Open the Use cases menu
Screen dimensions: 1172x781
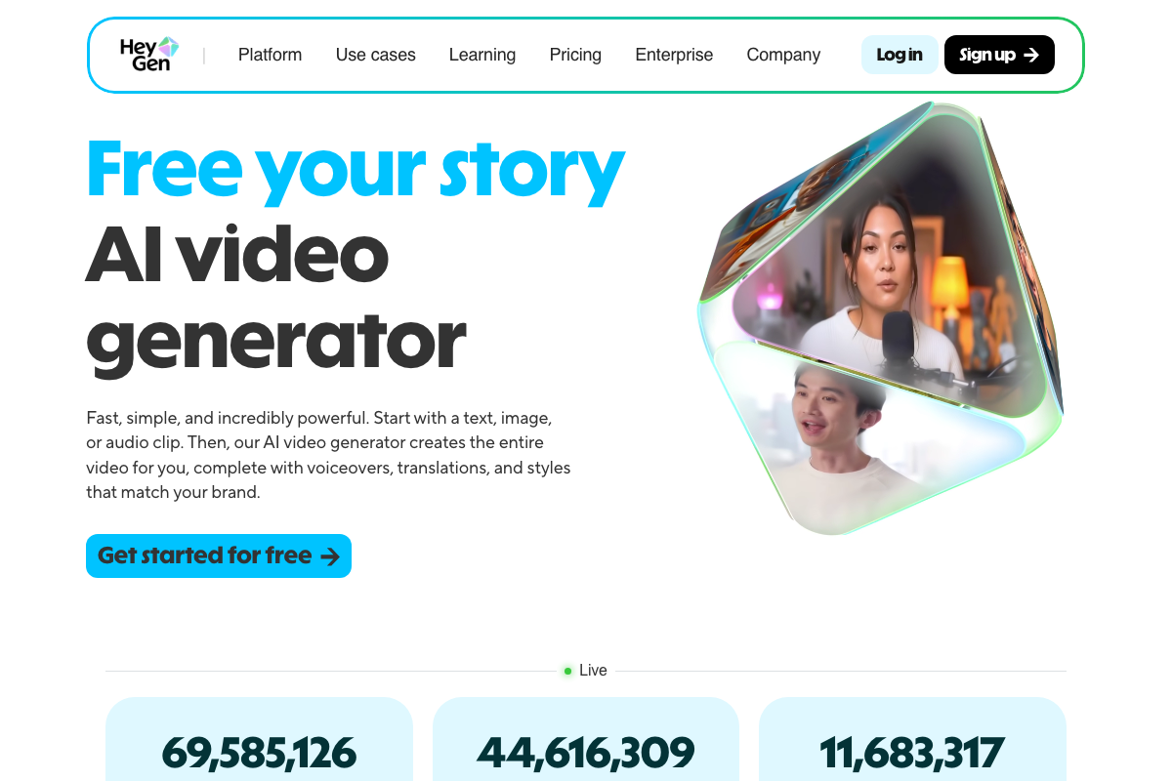376,55
